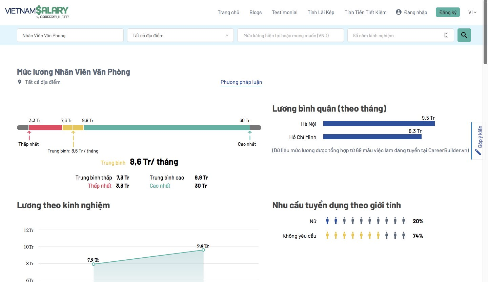Click the Đăng ký register button
488x282 pixels.
pyautogui.click(x=448, y=12)
